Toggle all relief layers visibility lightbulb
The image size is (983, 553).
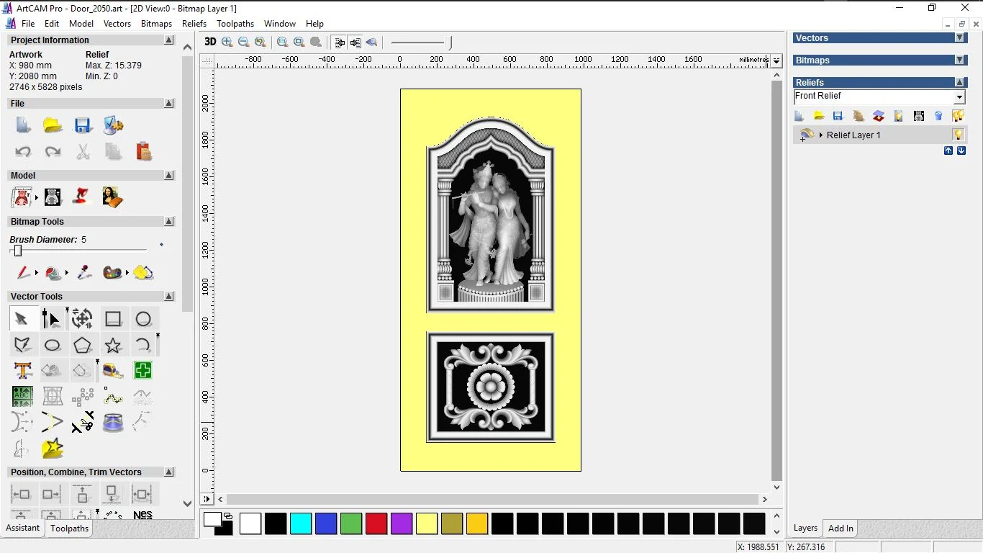pos(958,116)
